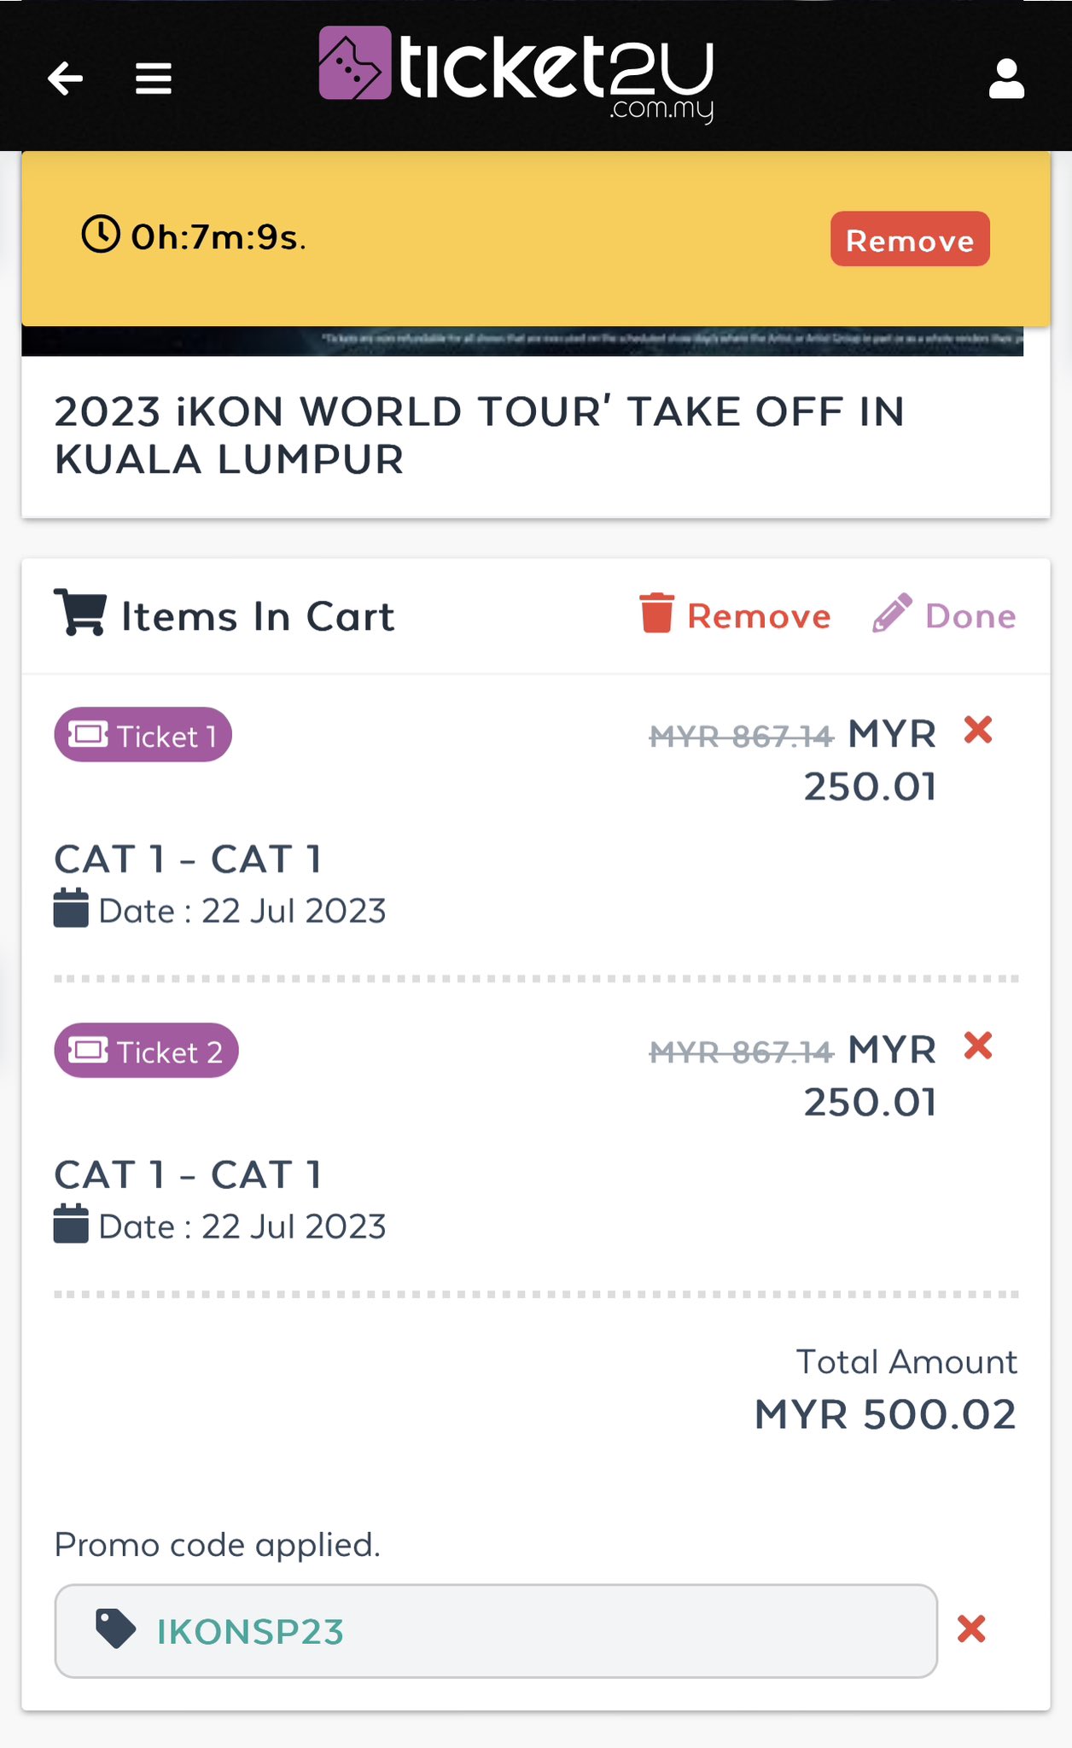
Task: Delete Ticket 1 with red X
Action: click(978, 731)
